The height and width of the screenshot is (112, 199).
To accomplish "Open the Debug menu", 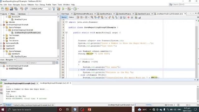I will tap(42, 5).
